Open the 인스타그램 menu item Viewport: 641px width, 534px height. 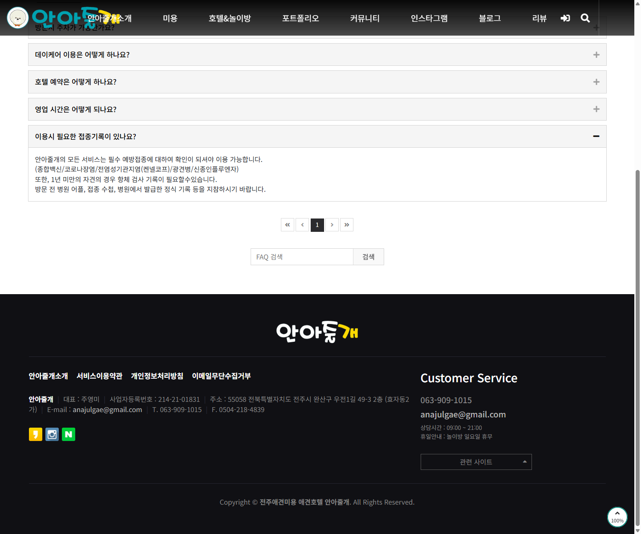click(x=429, y=18)
